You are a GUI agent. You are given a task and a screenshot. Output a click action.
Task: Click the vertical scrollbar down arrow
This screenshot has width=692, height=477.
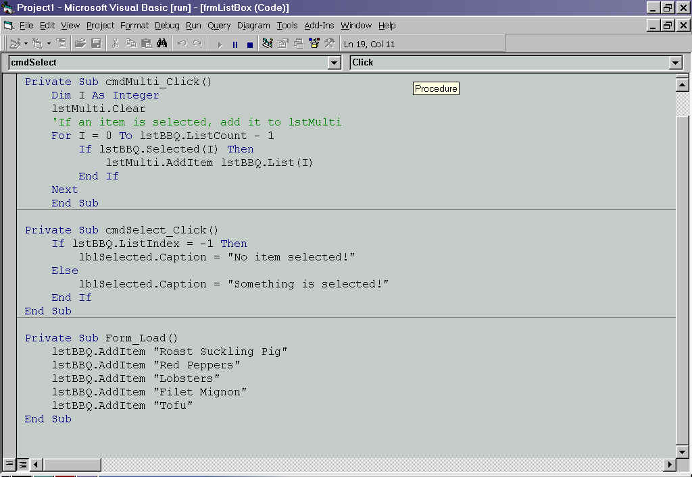[682, 451]
